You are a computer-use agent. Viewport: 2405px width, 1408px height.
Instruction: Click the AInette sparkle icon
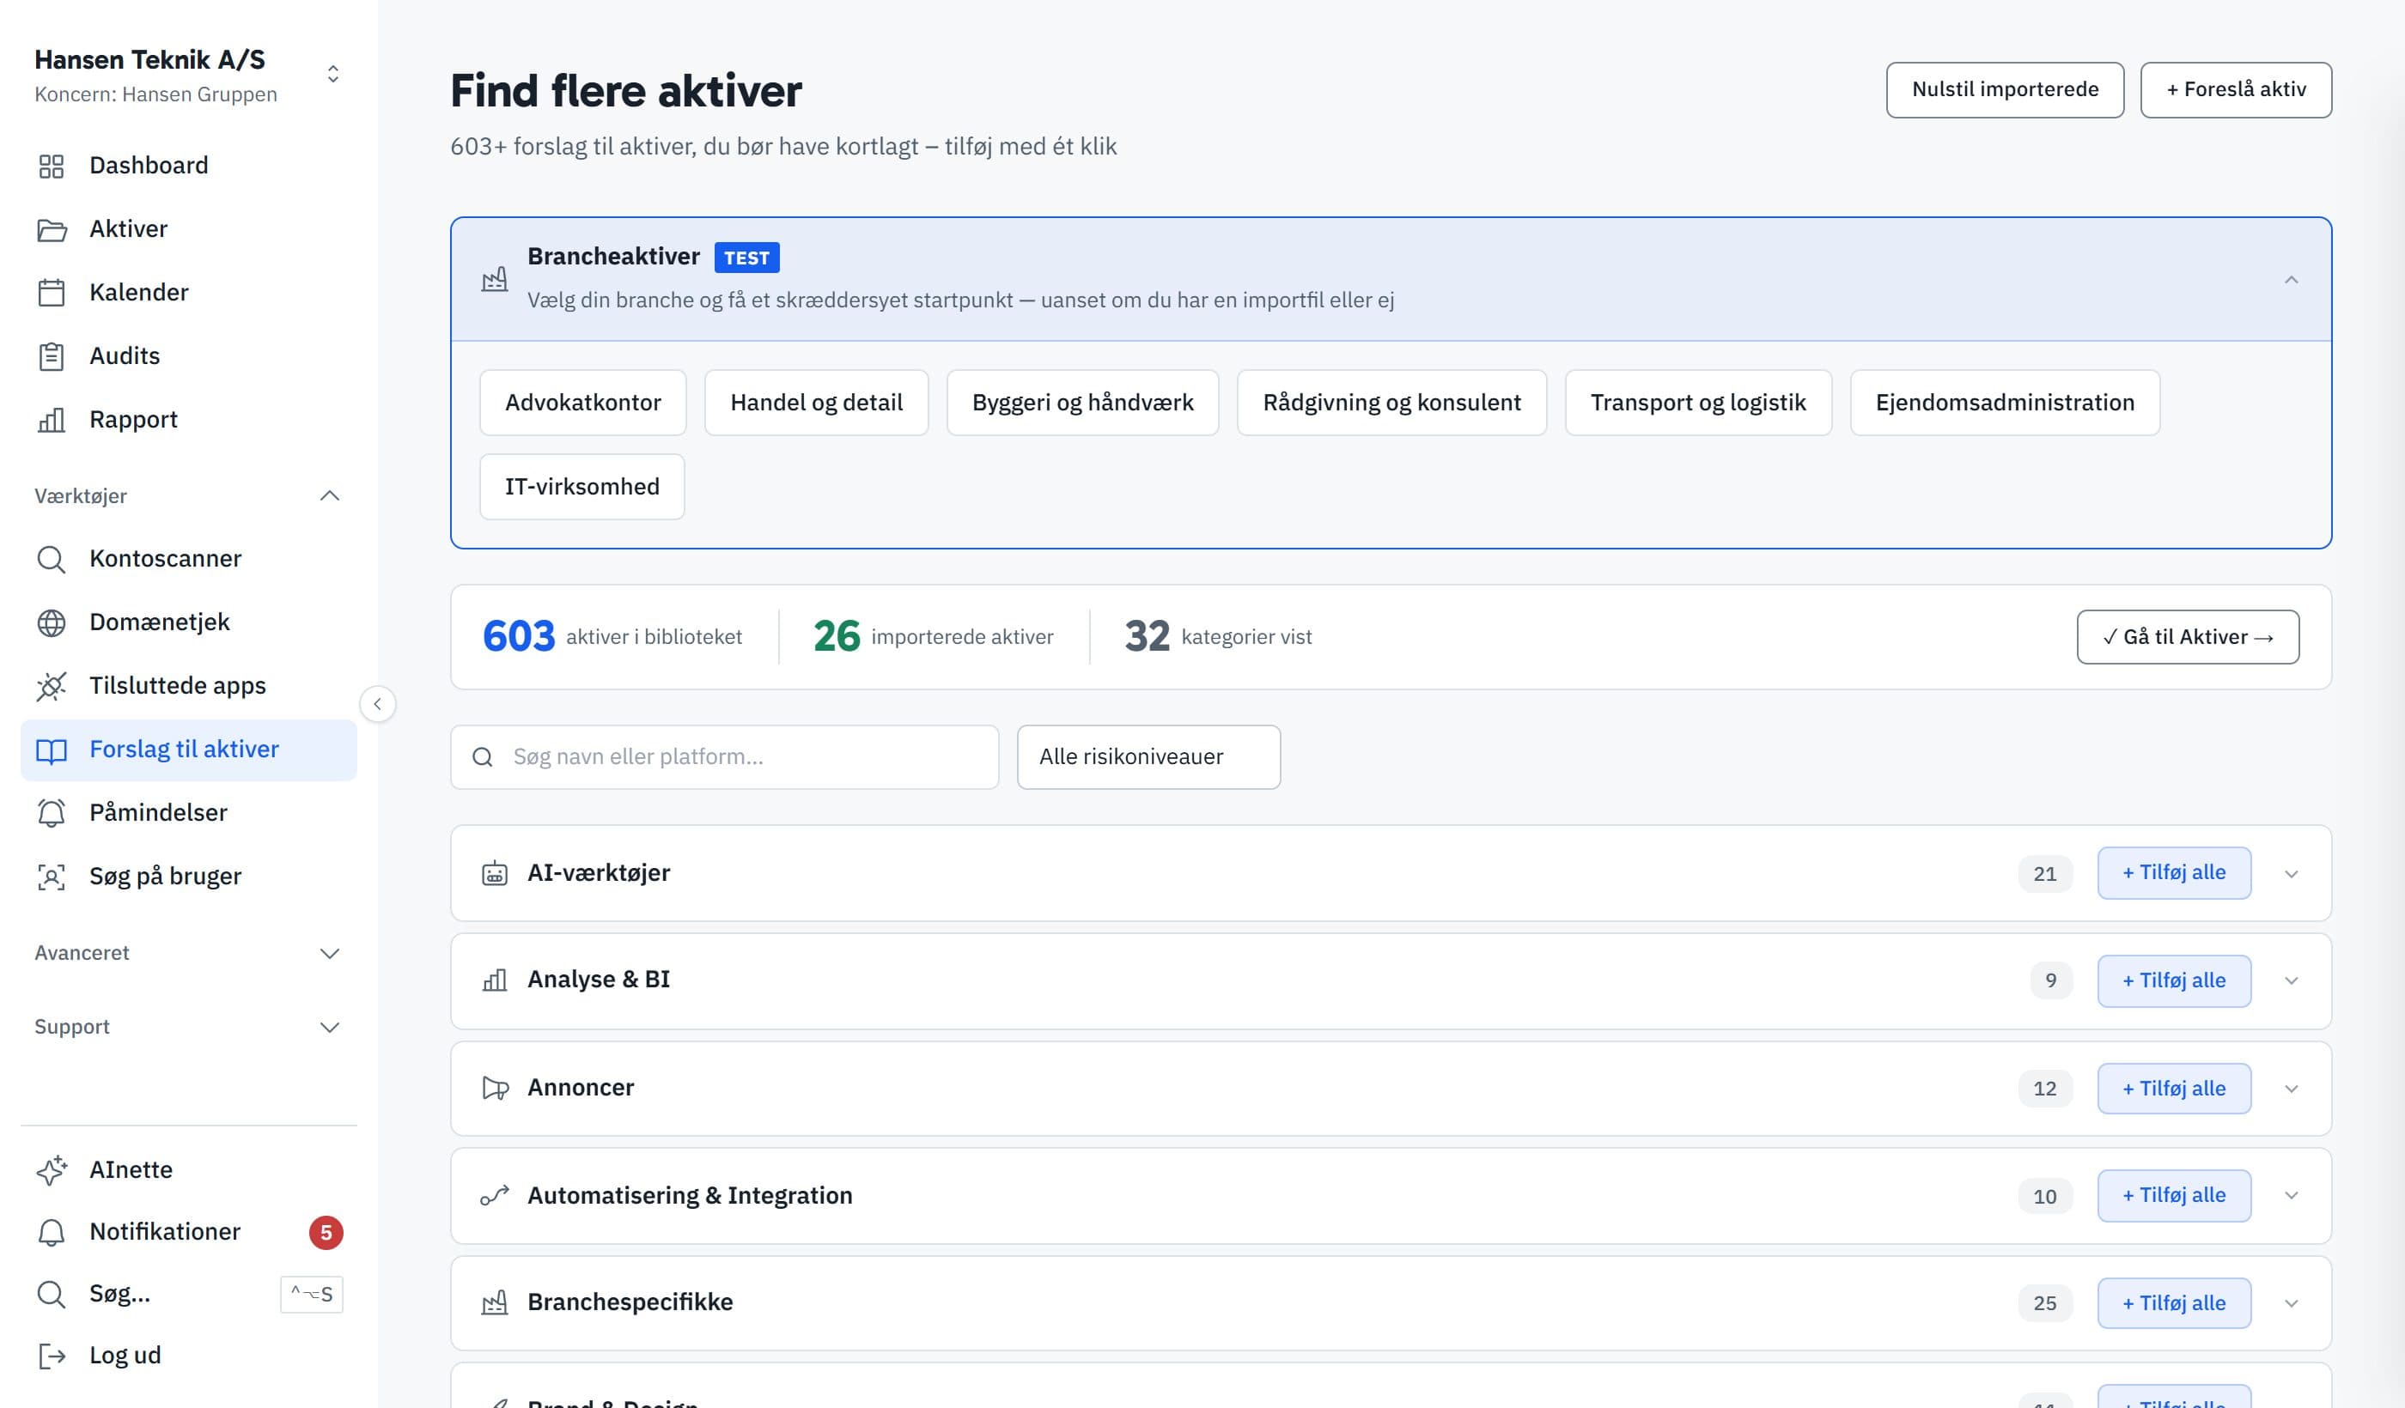(51, 1170)
